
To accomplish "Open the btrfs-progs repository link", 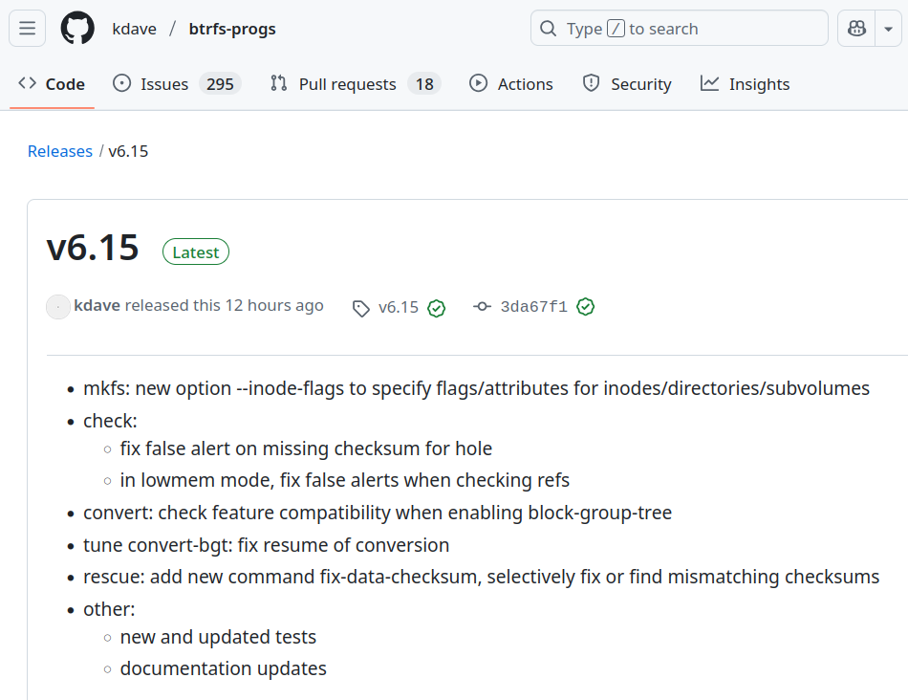I will pyautogui.click(x=232, y=29).
